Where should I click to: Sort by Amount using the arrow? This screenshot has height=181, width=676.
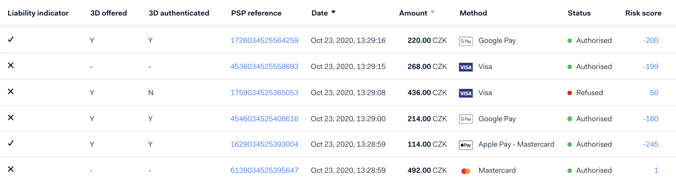click(x=433, y=12)
